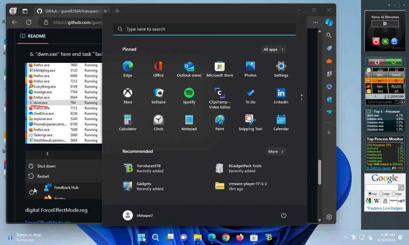This screenshot has width=409, height=245.
Task: Open Firefox from the taskbar
Action: [240, 238]
